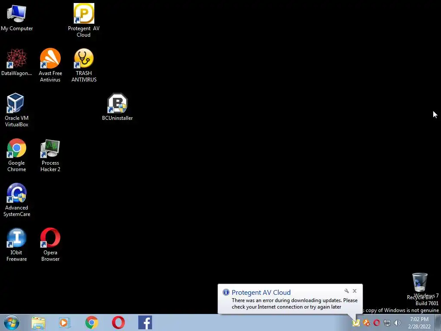This screenshot has height=331, width=441.
Task: Open Windows Explorer from taskbar
Action: click(x=38, y=322)
